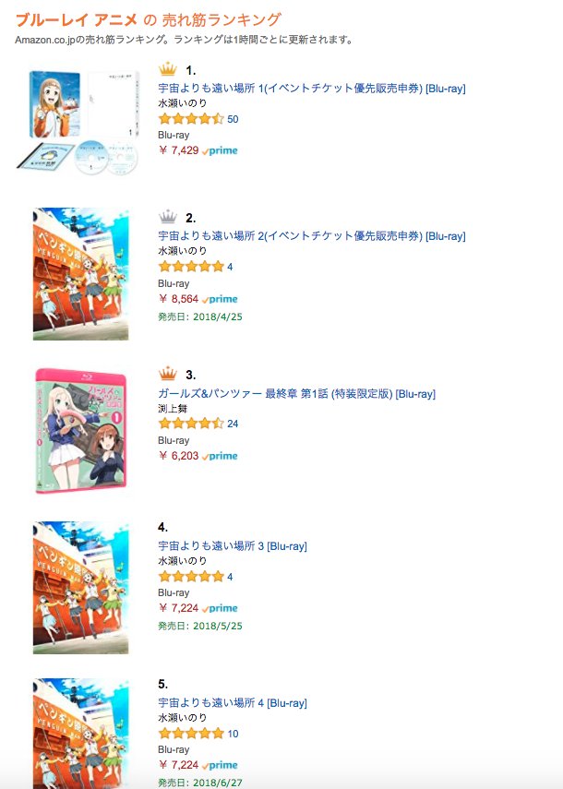
Task: Click rank 1 box set product image
Action: click(78, 121)
